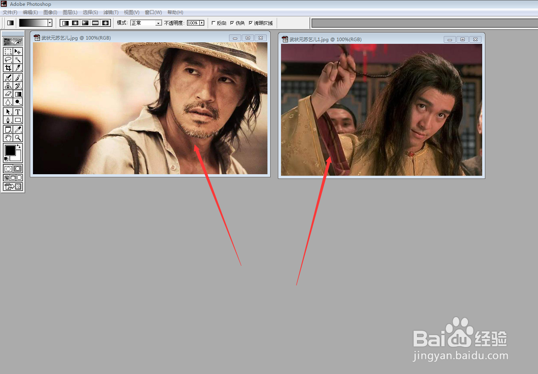Choose the Radial gradient style

(75, 23)
